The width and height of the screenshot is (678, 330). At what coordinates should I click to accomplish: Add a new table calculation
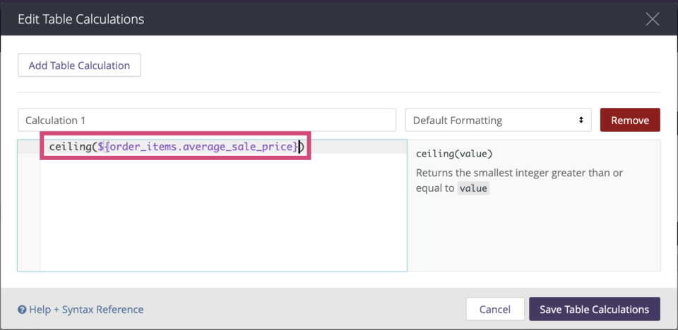tap(79, 65)
